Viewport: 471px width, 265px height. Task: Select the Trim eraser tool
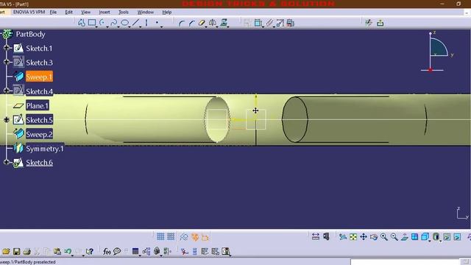pos(202,23)
